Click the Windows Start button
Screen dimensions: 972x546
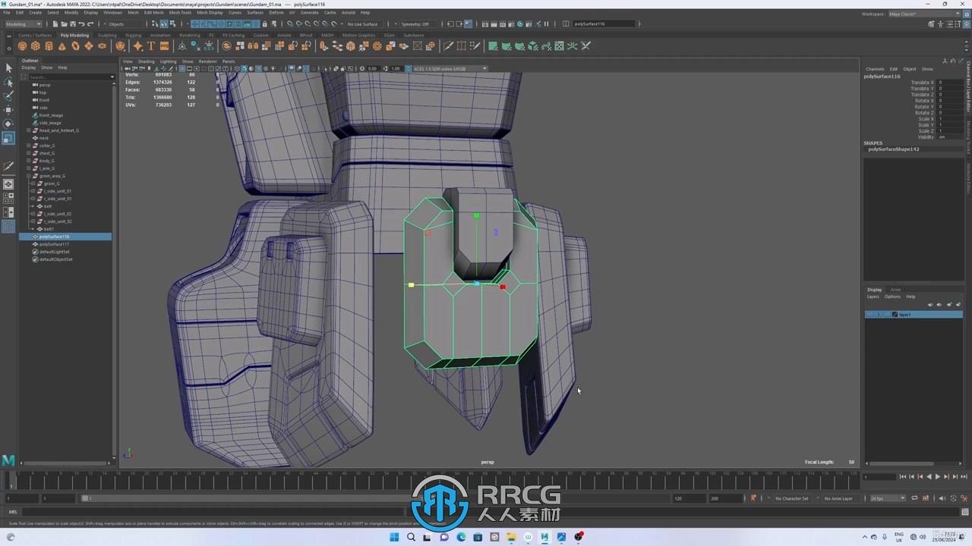pyautogui.click(x=394, y=537)
